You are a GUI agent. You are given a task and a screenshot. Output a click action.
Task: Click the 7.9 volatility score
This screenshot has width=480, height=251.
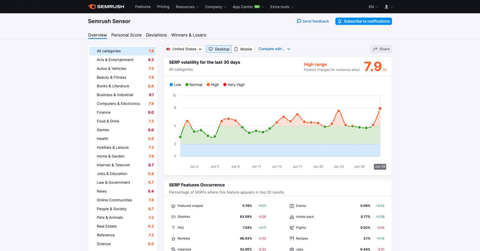373,66
